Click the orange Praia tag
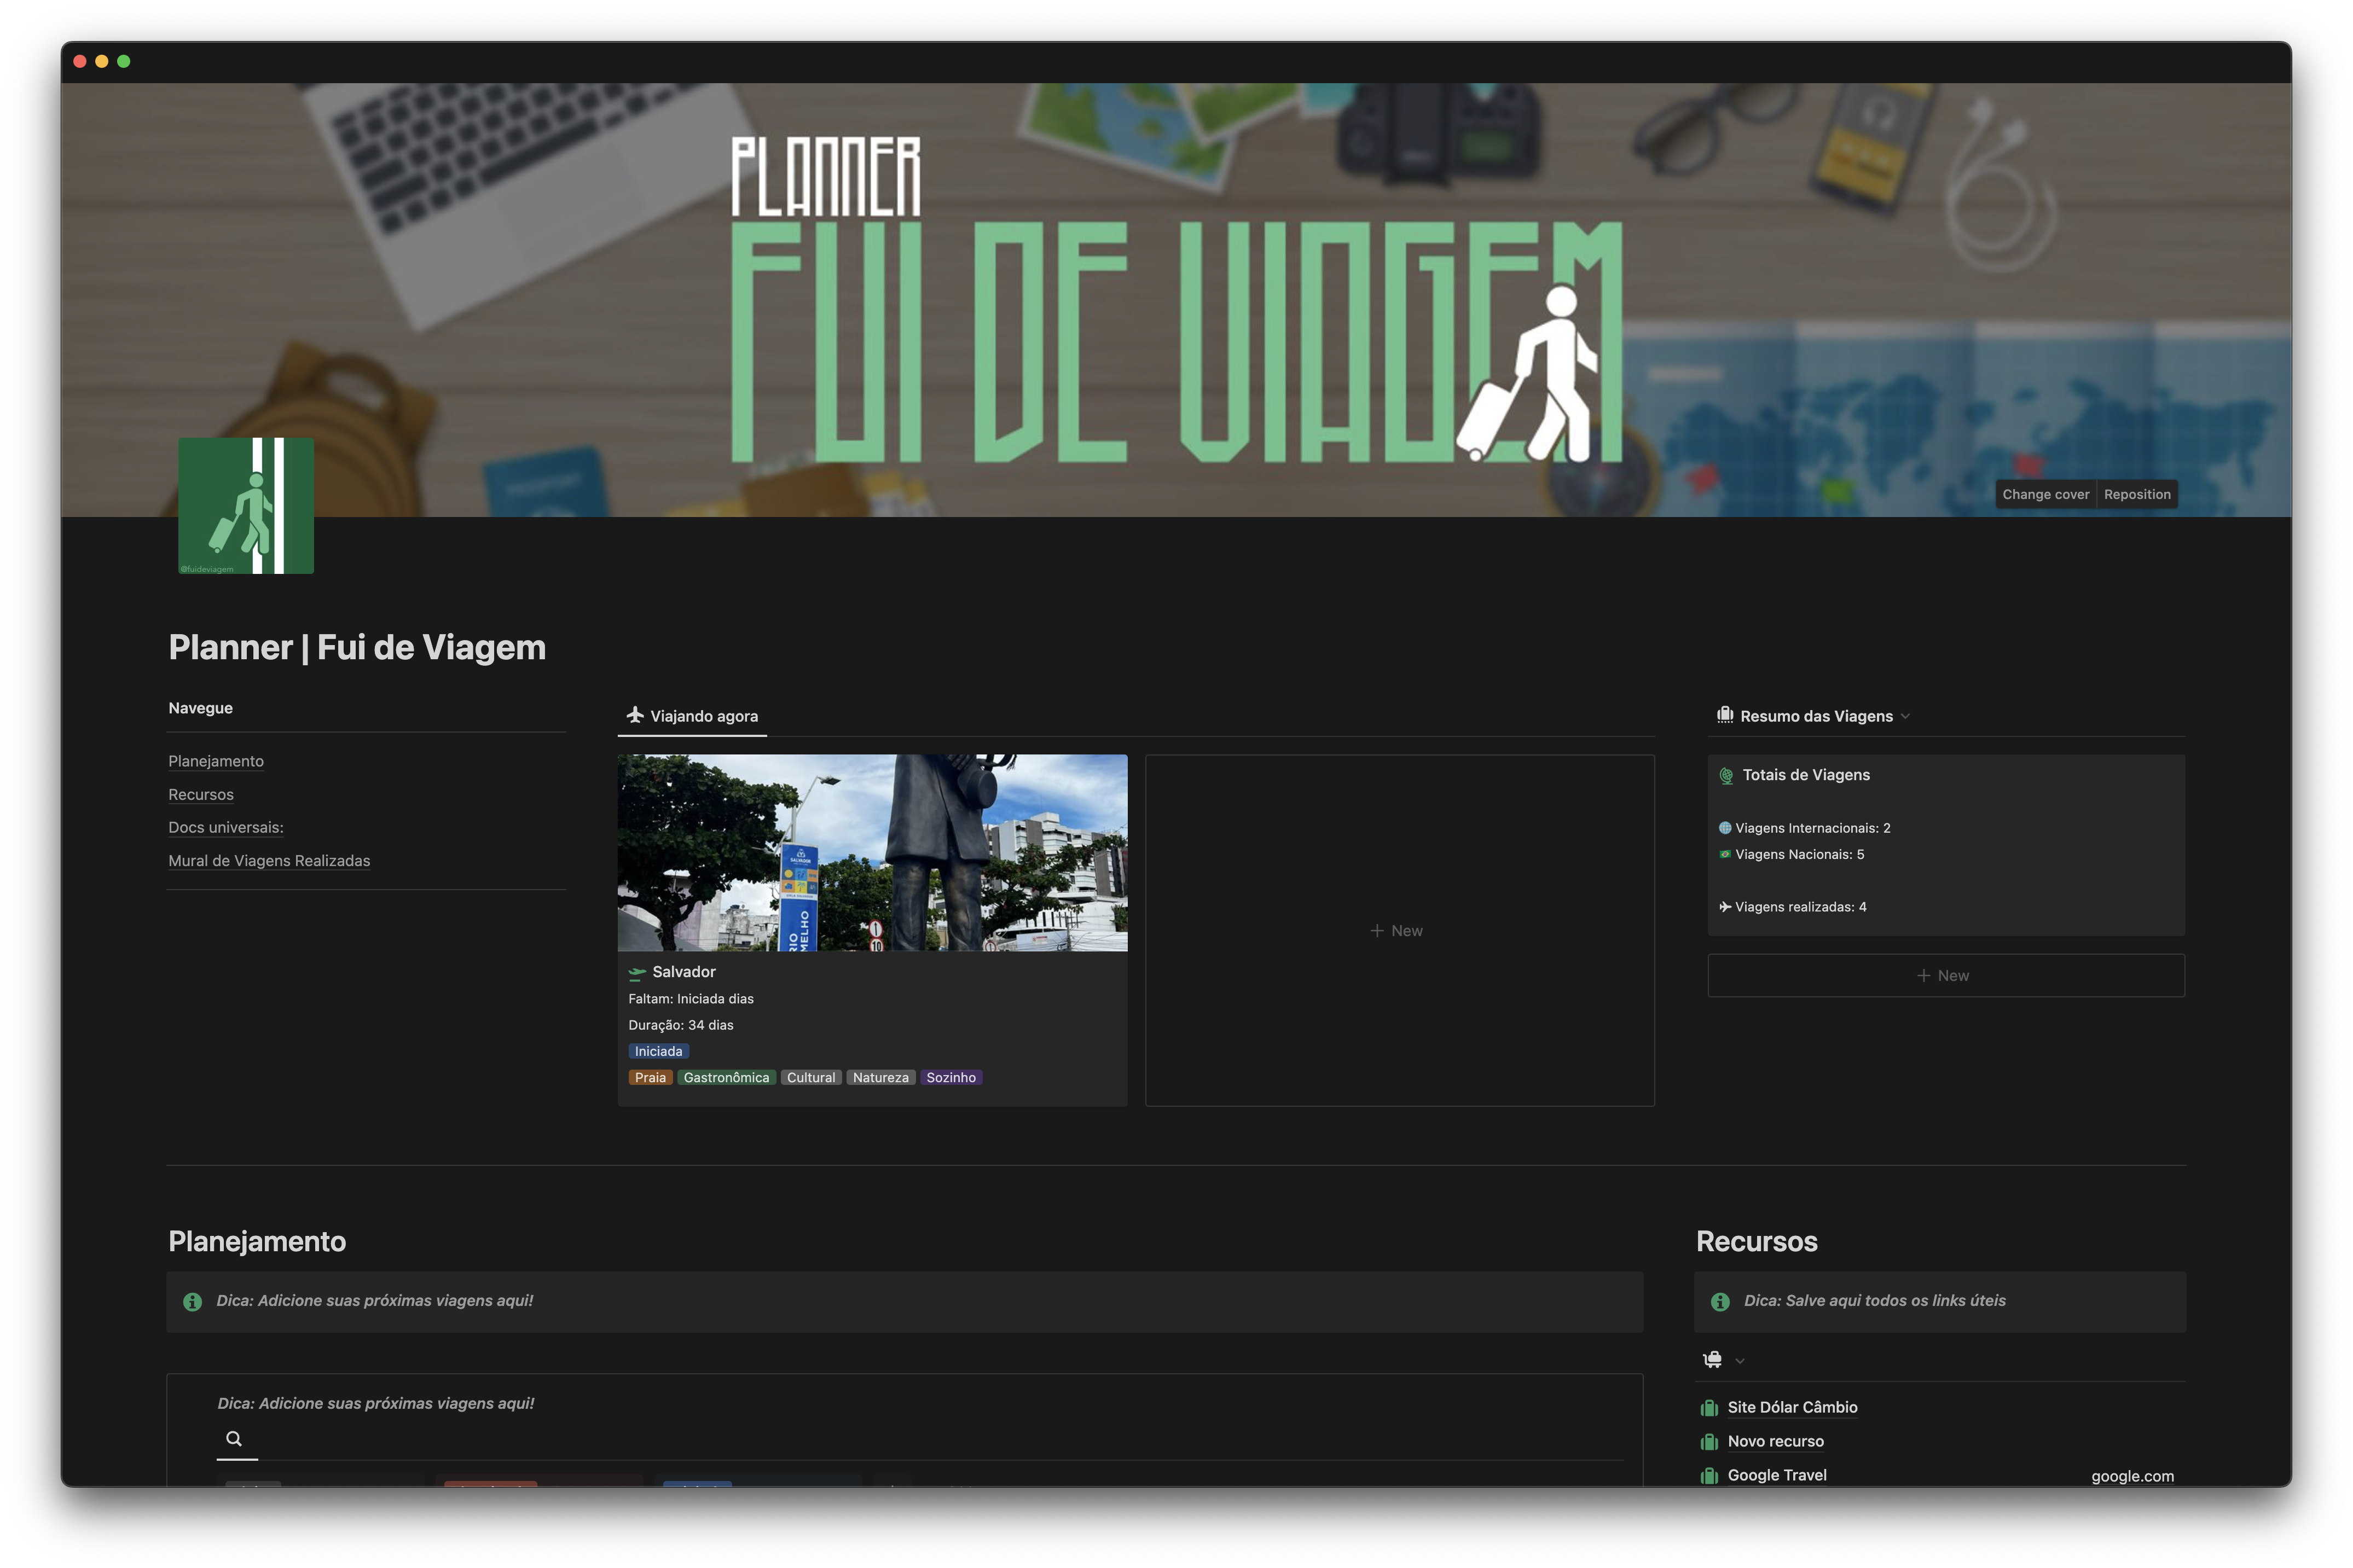The width and height of the screenshot is (2353, 1568). 650,1077
